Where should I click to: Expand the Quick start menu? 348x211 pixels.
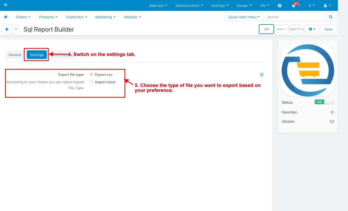click(244, 17)
